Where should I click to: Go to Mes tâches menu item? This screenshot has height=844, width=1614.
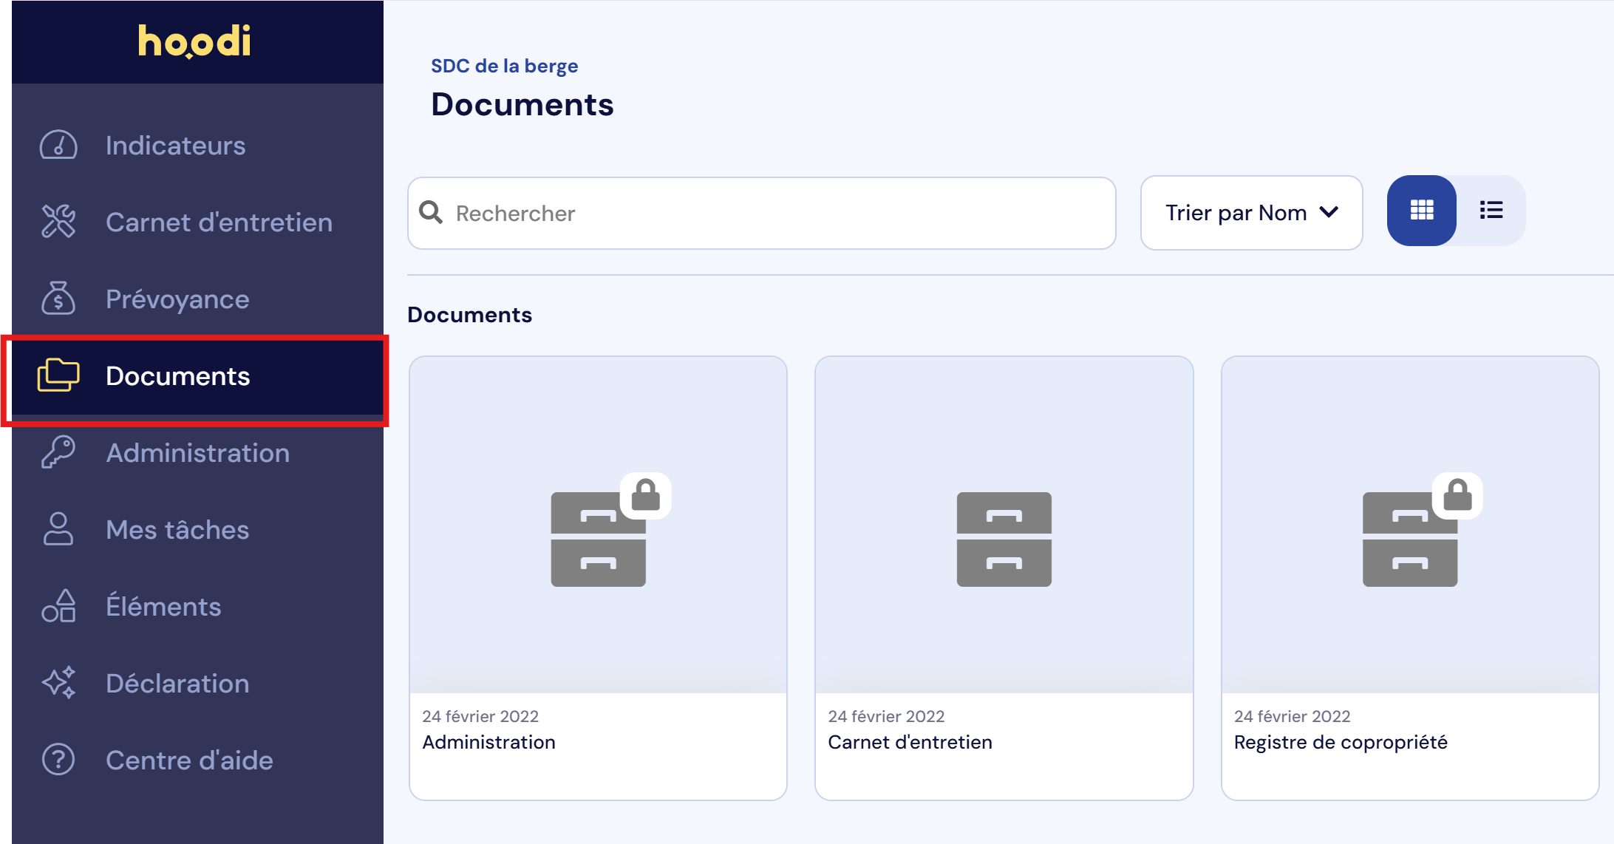177,530
